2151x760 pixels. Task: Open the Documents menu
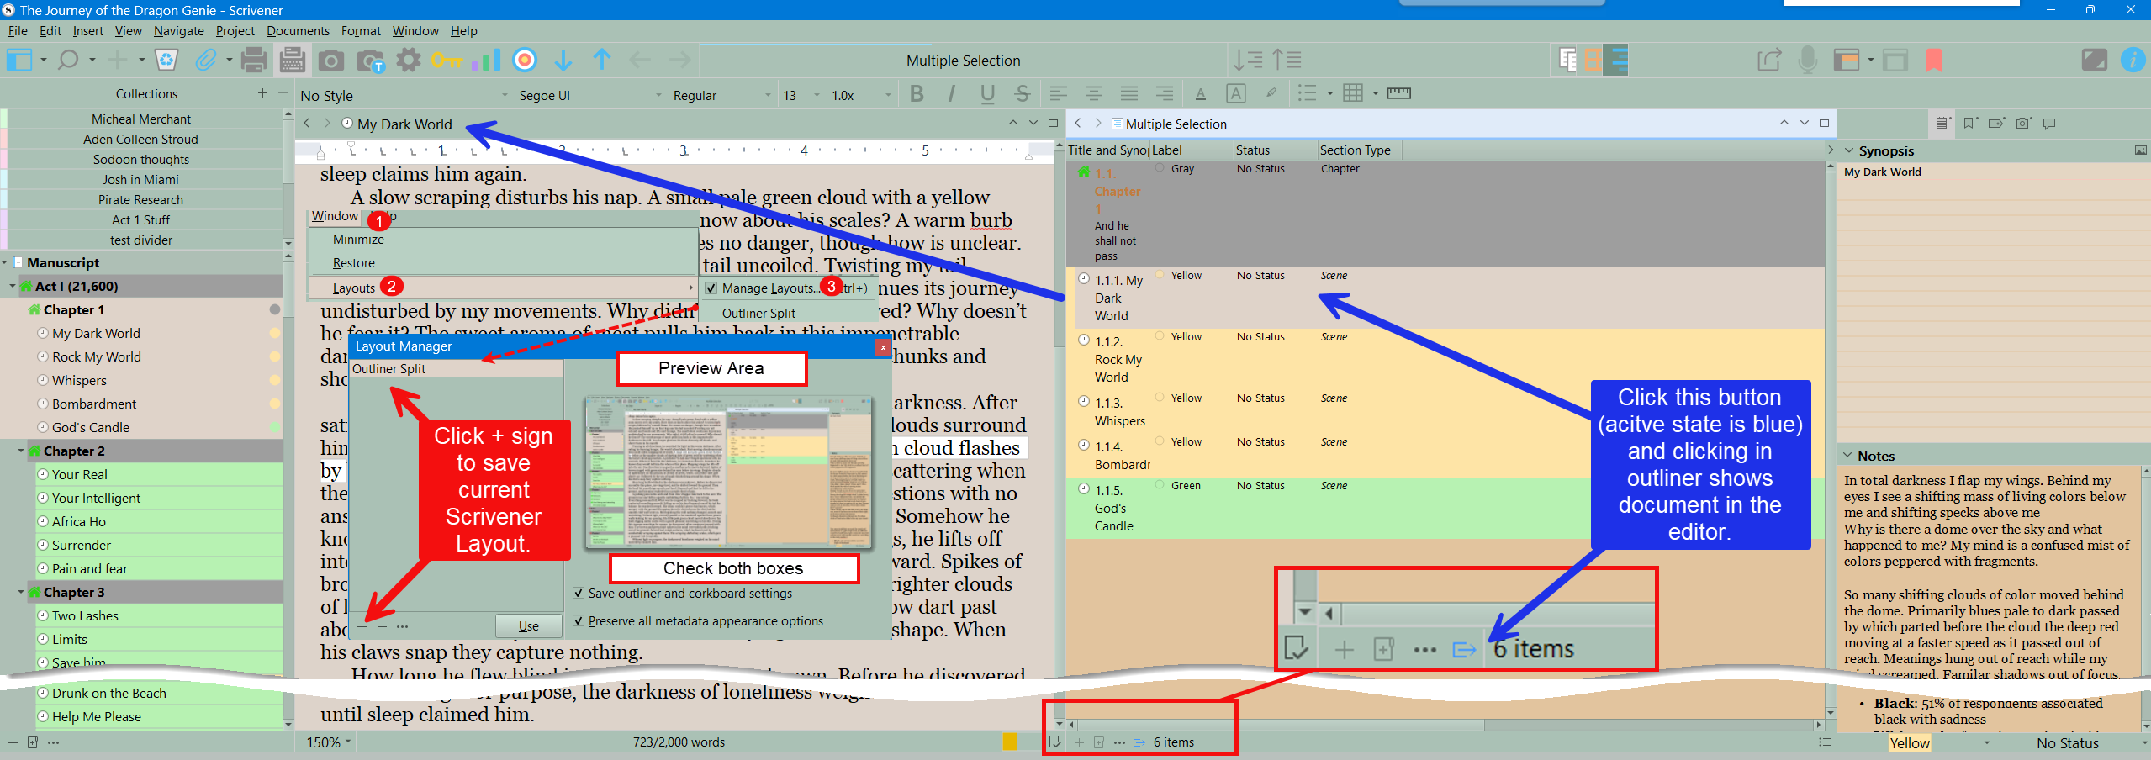298,31
